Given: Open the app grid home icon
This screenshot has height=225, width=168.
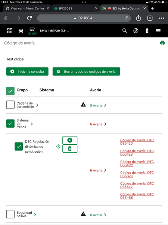Looking at the screenshot, I should 10,31.
